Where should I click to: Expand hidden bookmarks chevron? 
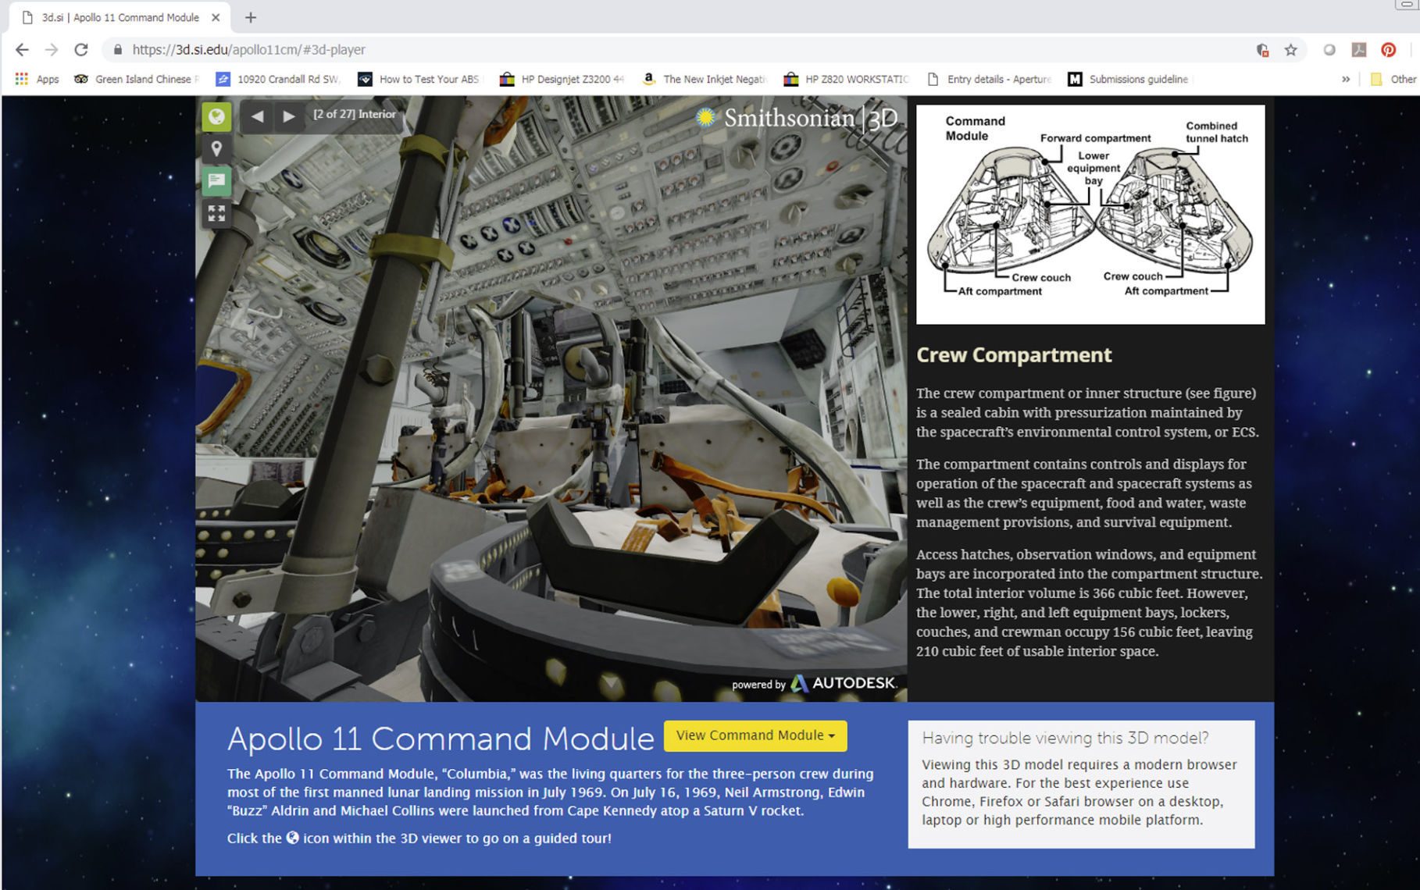click(x=1346, y=79)
